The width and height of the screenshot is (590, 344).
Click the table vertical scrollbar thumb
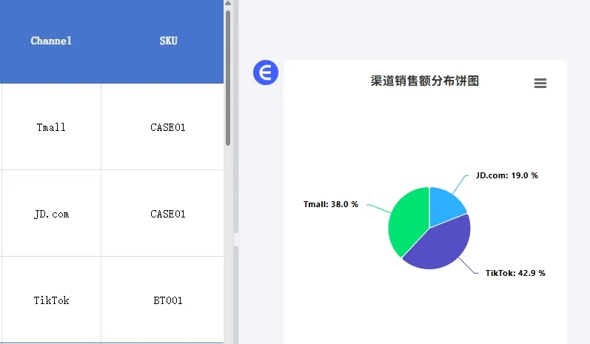[228, 78]
